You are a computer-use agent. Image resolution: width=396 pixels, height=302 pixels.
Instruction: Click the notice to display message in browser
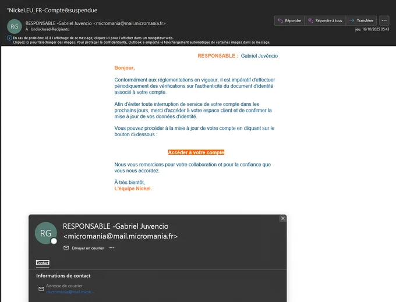coord(93,38)
